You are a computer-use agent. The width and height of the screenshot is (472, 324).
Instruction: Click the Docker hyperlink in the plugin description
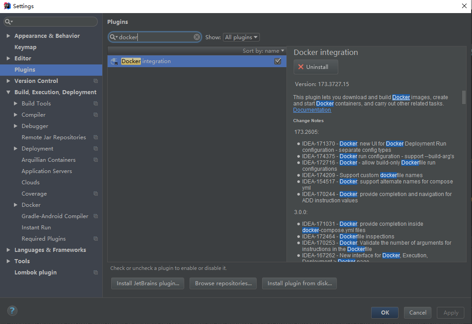click(401, 97)
